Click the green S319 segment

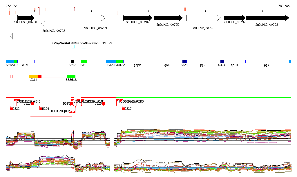pyautogui.click(x=84, y=62)
